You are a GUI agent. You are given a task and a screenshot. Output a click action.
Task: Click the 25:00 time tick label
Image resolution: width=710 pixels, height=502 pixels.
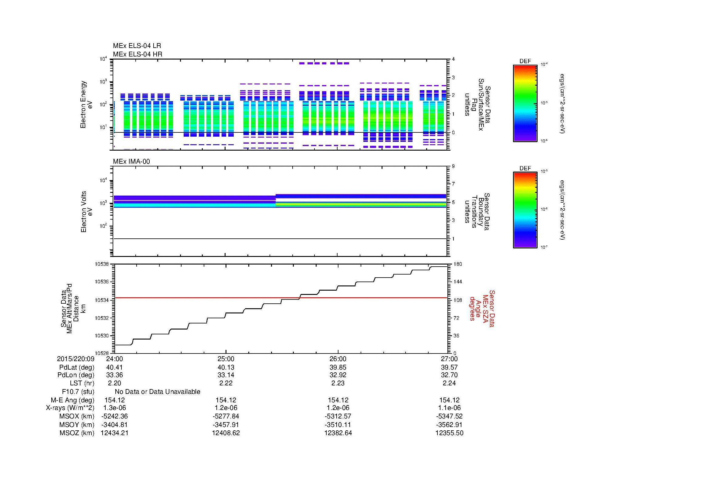[226, 359]
